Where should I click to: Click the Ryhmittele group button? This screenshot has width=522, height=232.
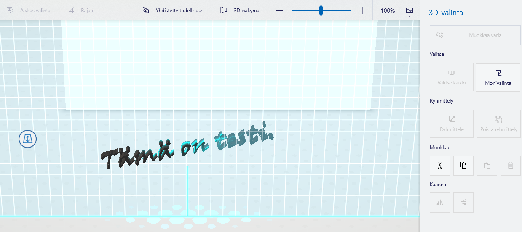click(x=452, y=124)
